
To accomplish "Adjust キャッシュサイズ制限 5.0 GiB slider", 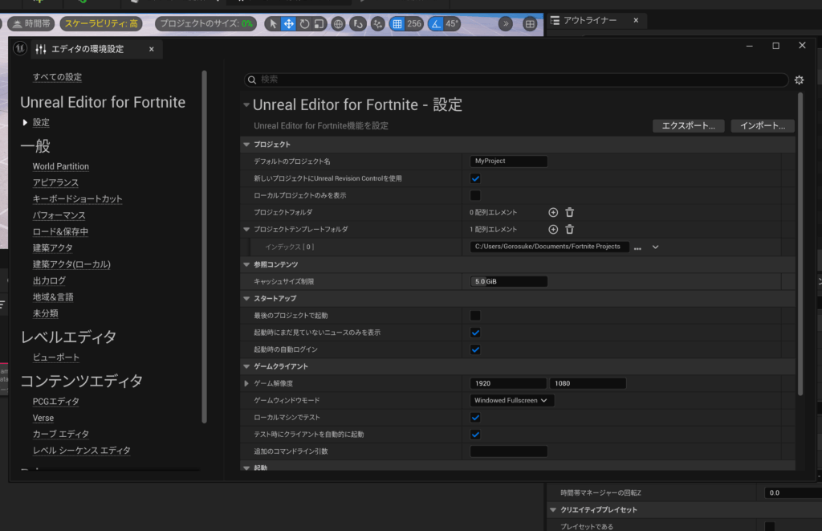I will coord(508,282).
